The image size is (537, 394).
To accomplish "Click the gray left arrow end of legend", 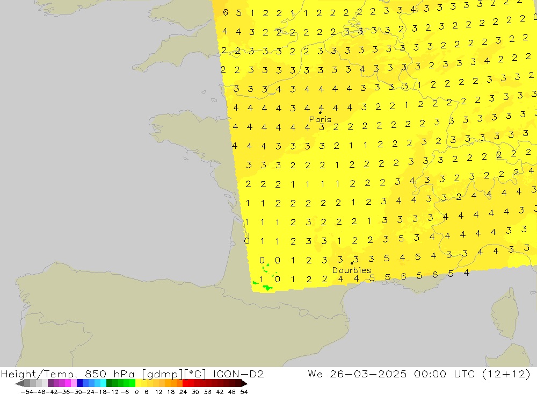I will (x=19, y=383).
